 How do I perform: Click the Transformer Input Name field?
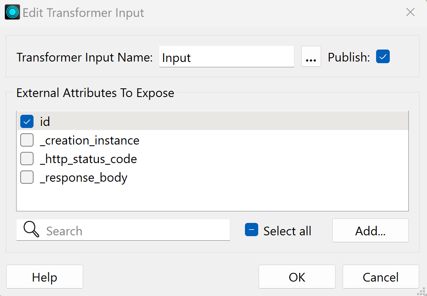click(226, 57)
